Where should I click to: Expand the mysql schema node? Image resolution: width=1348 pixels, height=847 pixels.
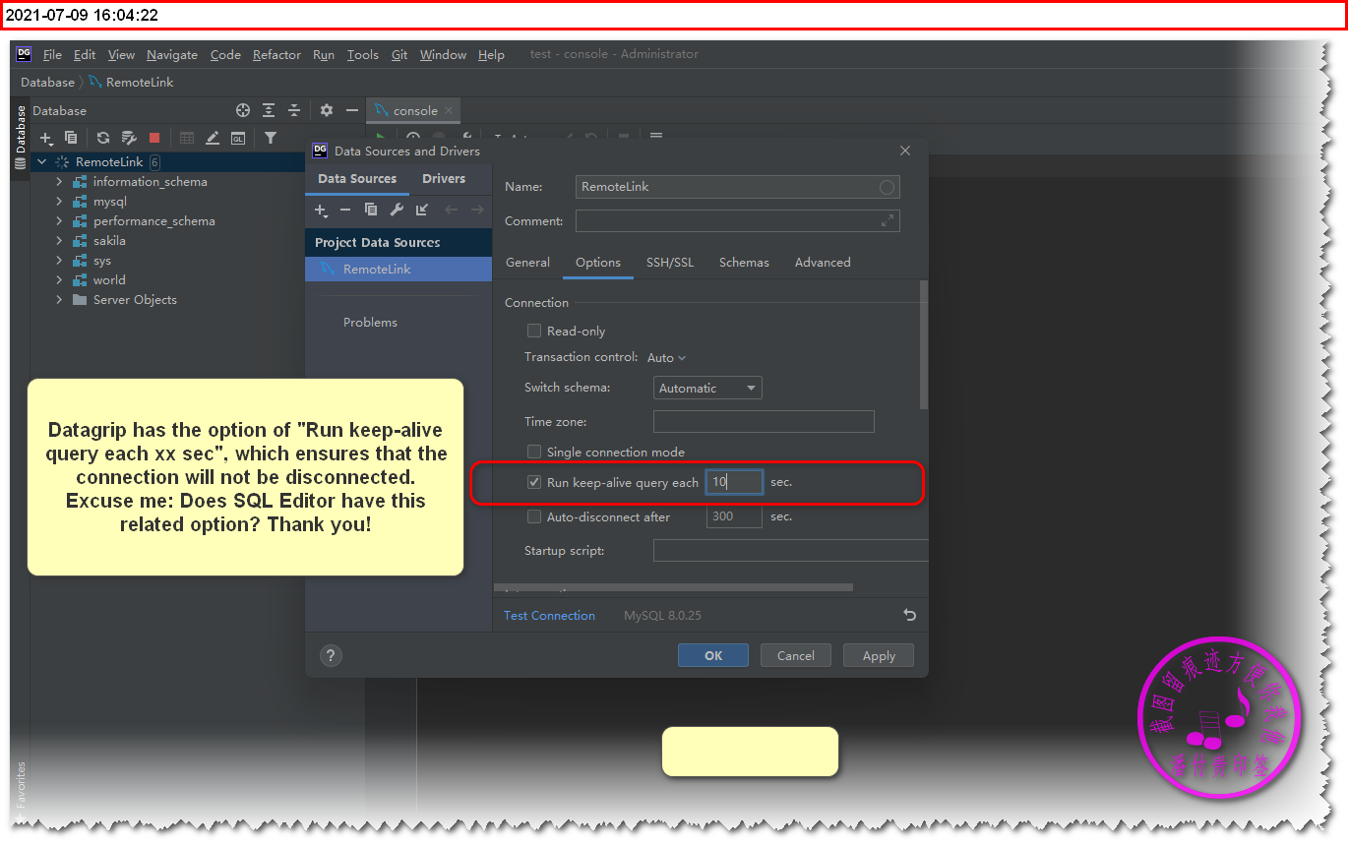click(59, 202)
